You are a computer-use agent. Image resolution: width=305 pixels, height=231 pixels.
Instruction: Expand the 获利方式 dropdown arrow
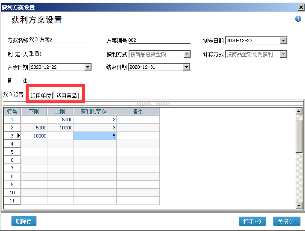(187, 54)
